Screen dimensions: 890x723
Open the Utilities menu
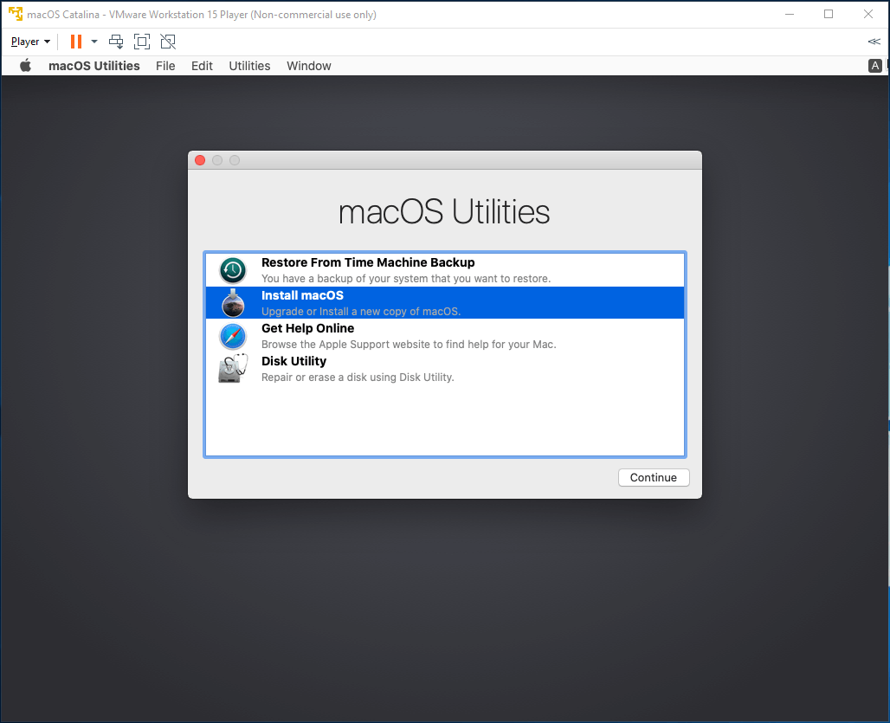249,66
